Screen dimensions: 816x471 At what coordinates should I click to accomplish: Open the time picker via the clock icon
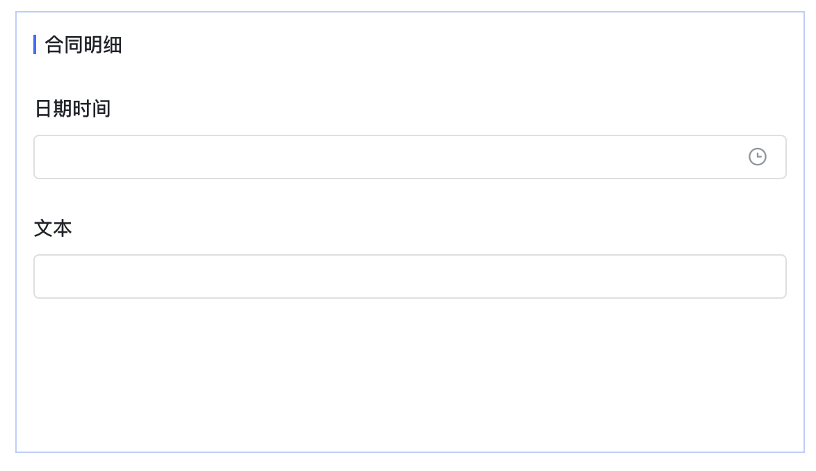(x=757, y=156)
